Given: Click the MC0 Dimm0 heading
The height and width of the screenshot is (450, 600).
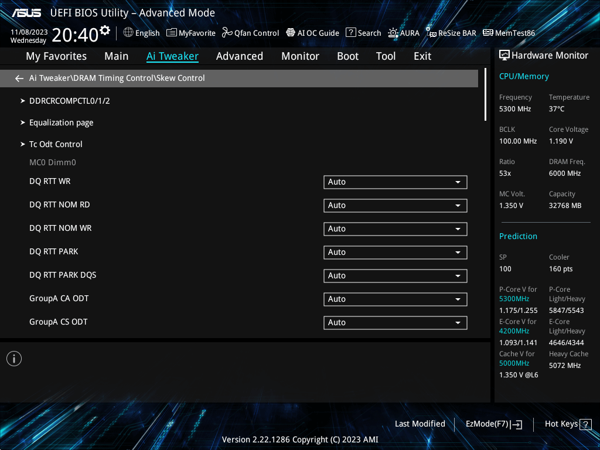Looking at the screenshot, I should [x=52, y=163].
